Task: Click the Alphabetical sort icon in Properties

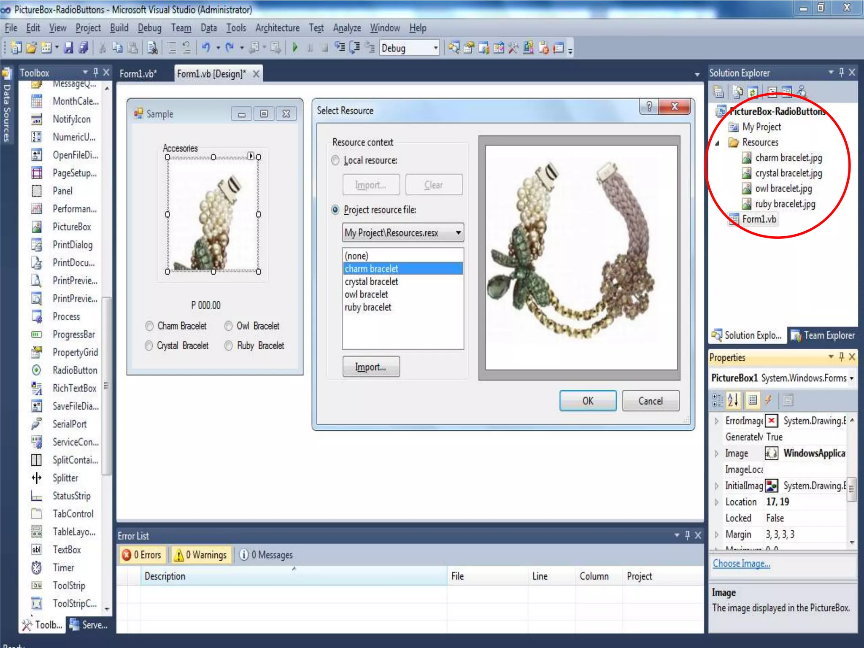Action: tap(733, 400)
